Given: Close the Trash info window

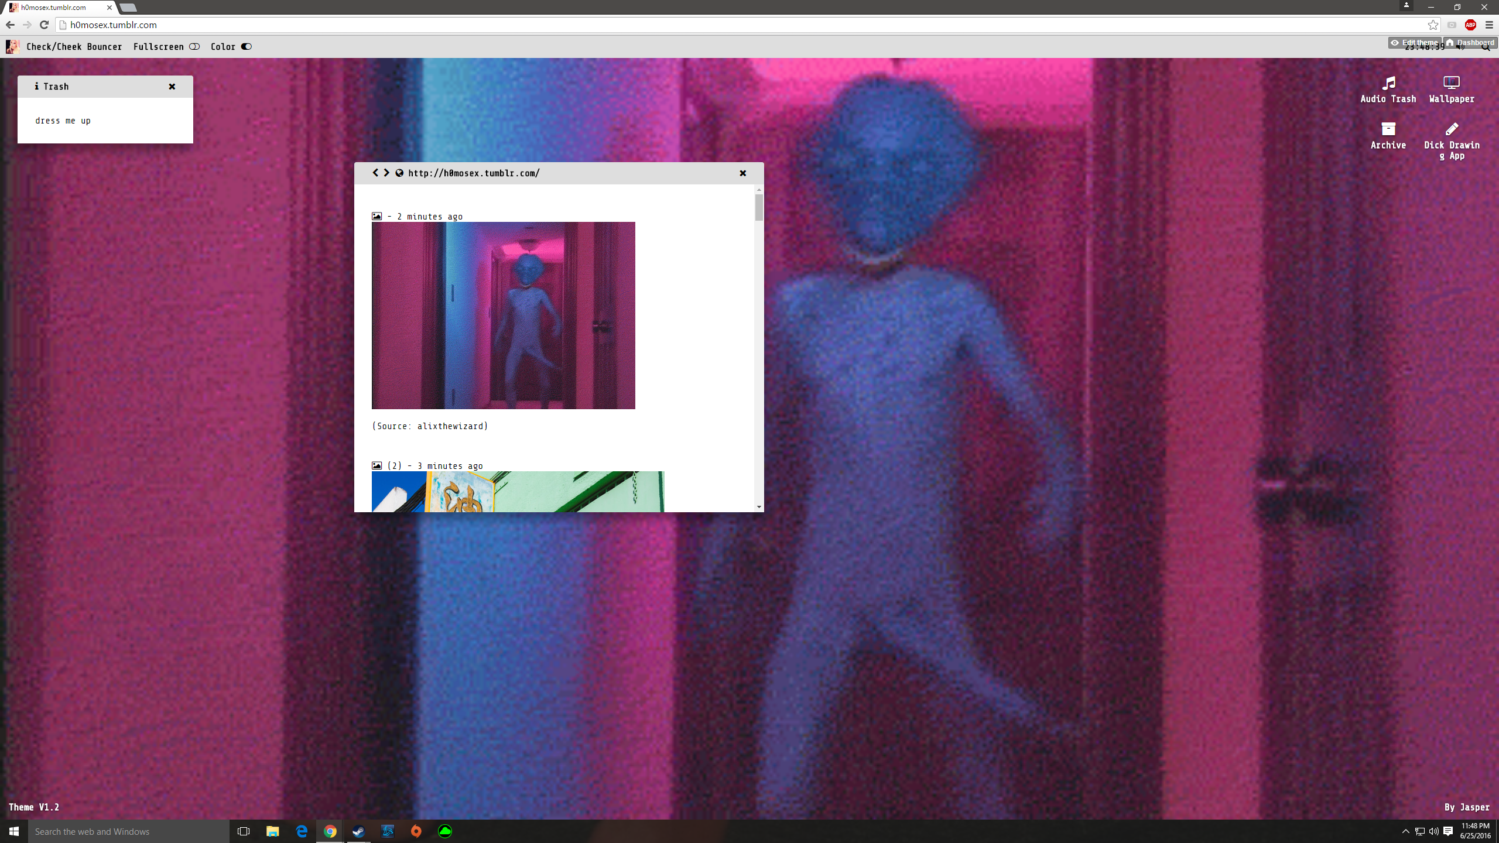Looking at the screenshot, I should pyautogui.click(x=172, y=87).
